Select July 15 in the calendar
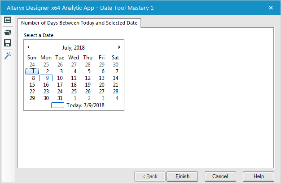Viewport: 281px width, 184px height. point(32,85)
